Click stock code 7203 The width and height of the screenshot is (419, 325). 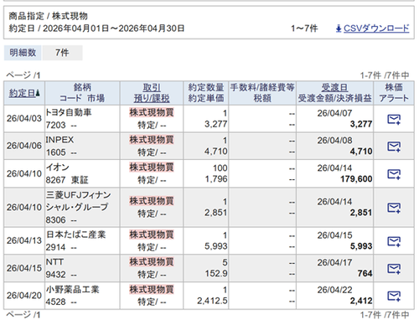(56, 125)
